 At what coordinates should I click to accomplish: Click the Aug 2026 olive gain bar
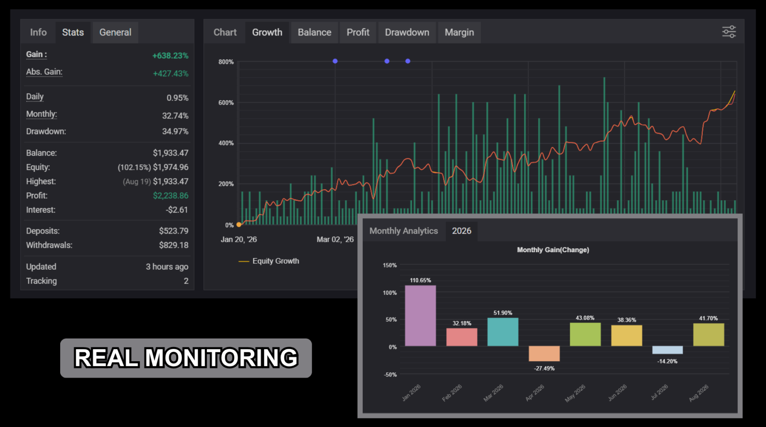[709, 335]
